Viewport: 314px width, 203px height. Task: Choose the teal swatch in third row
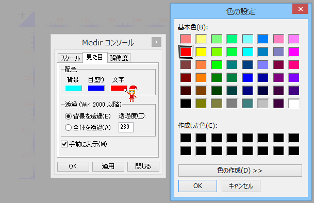click(x=232, y=65)
